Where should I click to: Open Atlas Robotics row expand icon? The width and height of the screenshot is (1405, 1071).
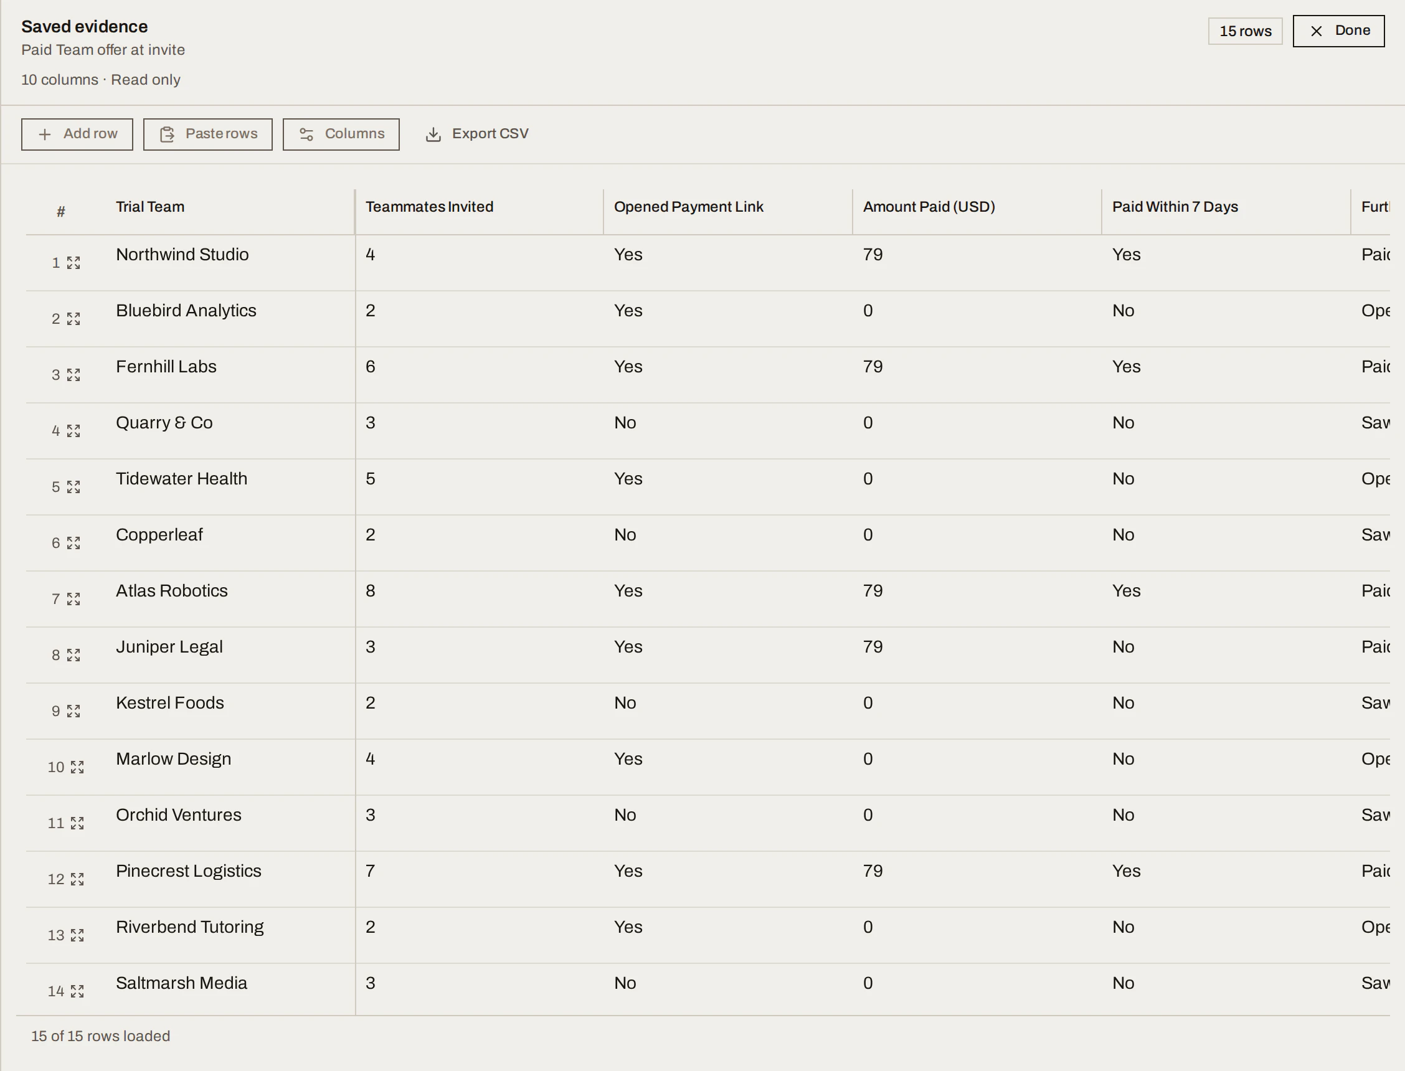[x=73, y=599]
